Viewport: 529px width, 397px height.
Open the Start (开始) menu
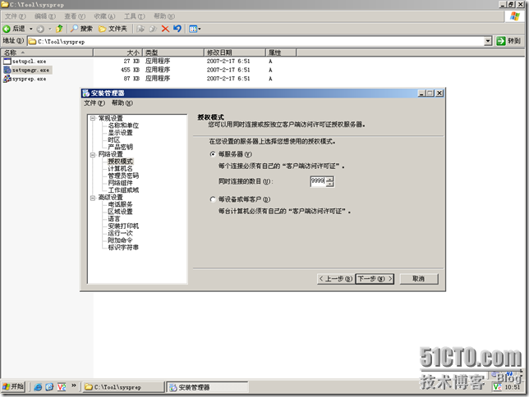click(13, 386)
